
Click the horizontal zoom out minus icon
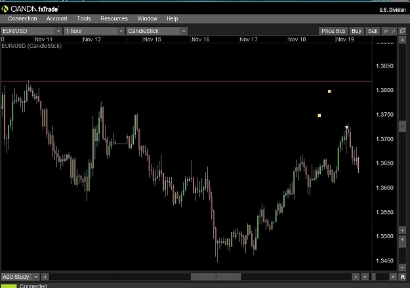click(365, 277)
